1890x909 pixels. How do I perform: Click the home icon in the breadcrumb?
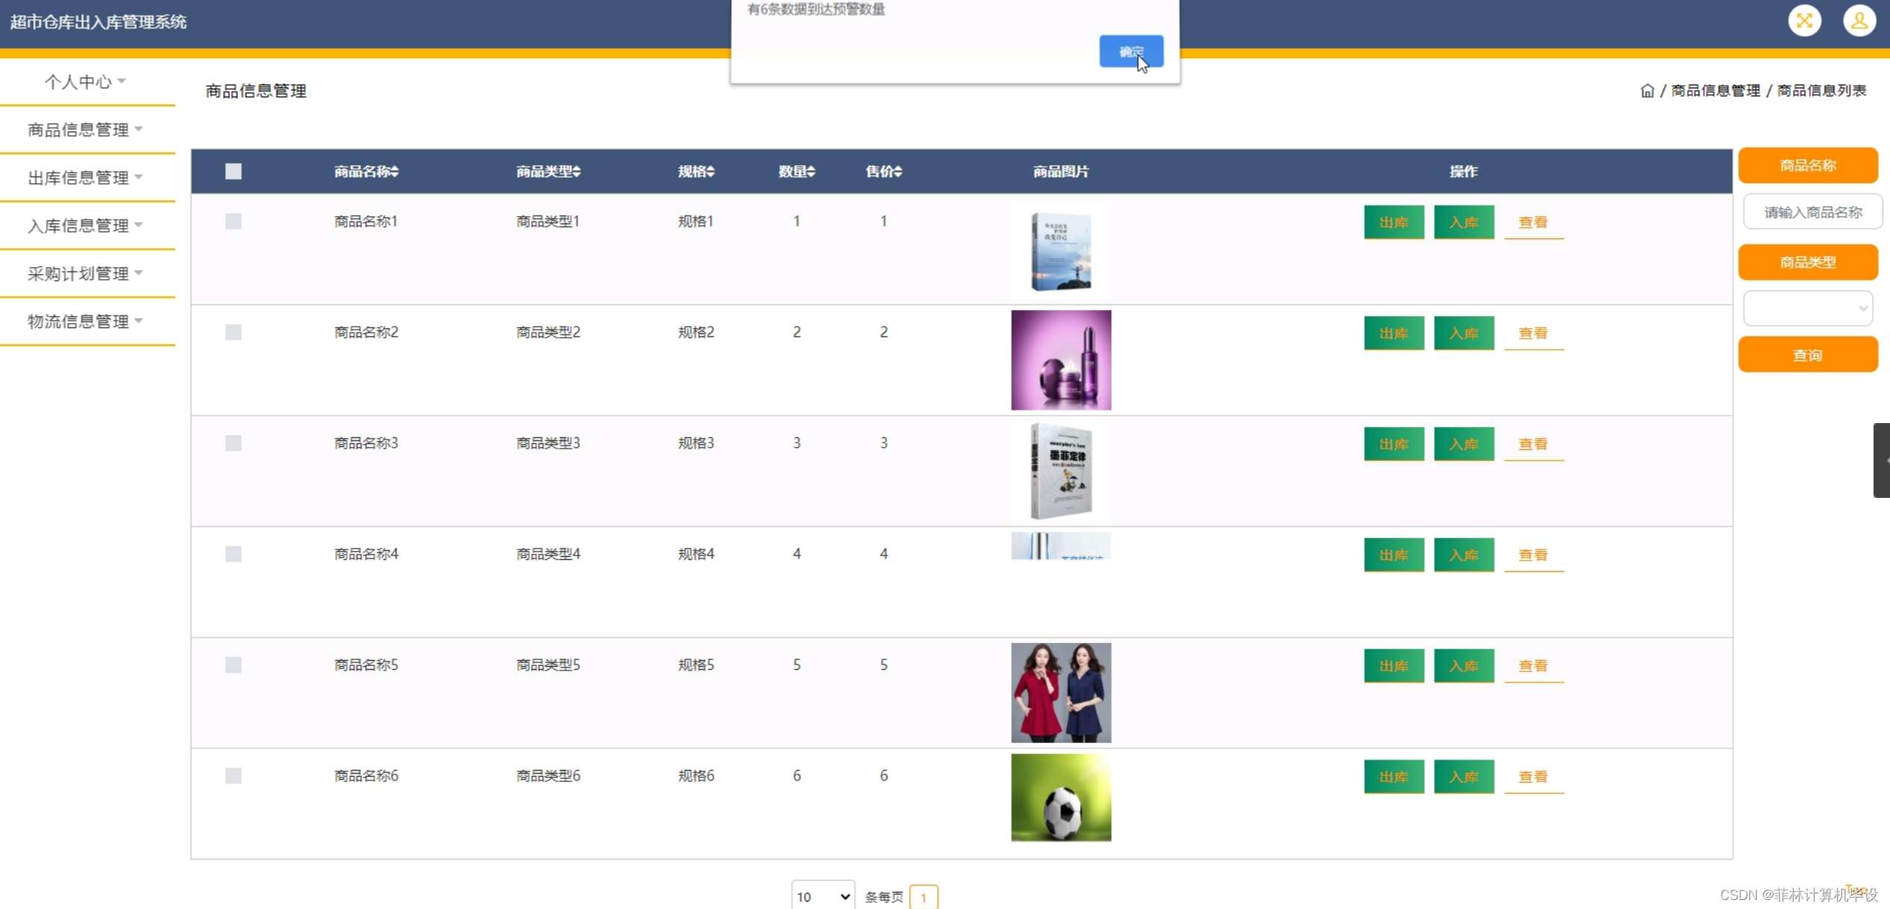1648,90
